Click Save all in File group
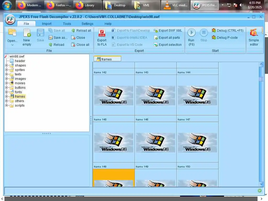268x201 pixels. (x=57, y=30)
